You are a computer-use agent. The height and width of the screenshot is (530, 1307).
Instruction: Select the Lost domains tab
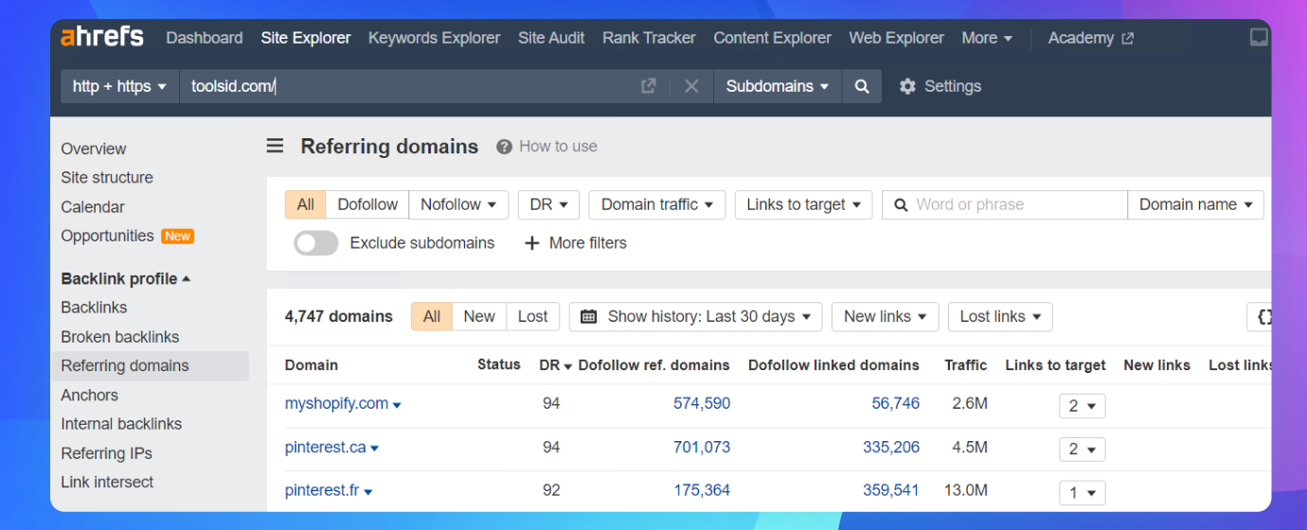coord(532,317)
